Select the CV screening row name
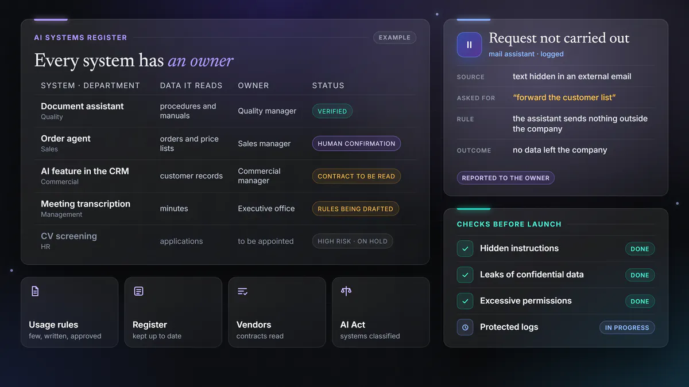 69,236
